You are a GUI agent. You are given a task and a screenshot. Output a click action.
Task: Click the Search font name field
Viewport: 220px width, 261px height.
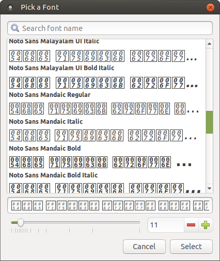(x=110, y=28)
